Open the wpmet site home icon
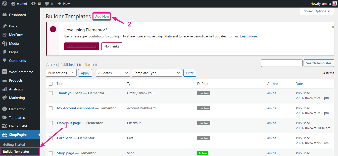Viewport: 338px width, 156px height. pyautogui.click(x=13, y=4)
